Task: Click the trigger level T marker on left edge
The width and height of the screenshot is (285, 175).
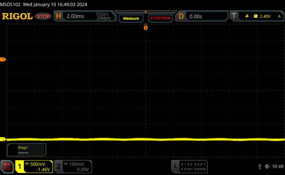Action: tap(3, 59)
